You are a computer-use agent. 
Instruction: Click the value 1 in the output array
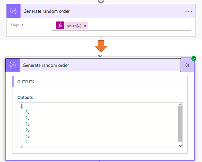coord(27,142)
